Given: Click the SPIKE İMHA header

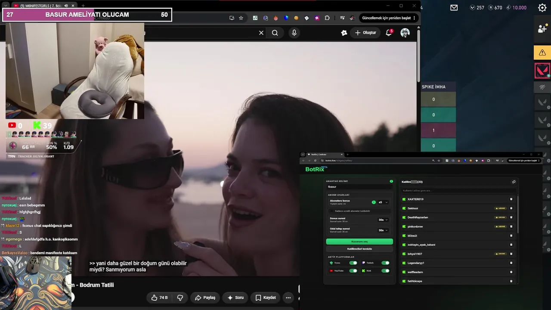Looking at the screenshot, I should [x=433, y=87].
